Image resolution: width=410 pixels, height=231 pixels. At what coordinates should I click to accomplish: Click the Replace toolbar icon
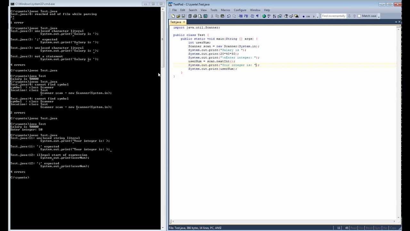[x=291, y=16]
